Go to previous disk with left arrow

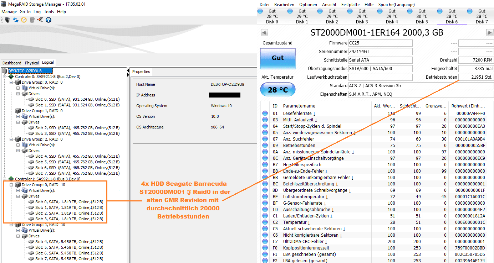[264, 33]
